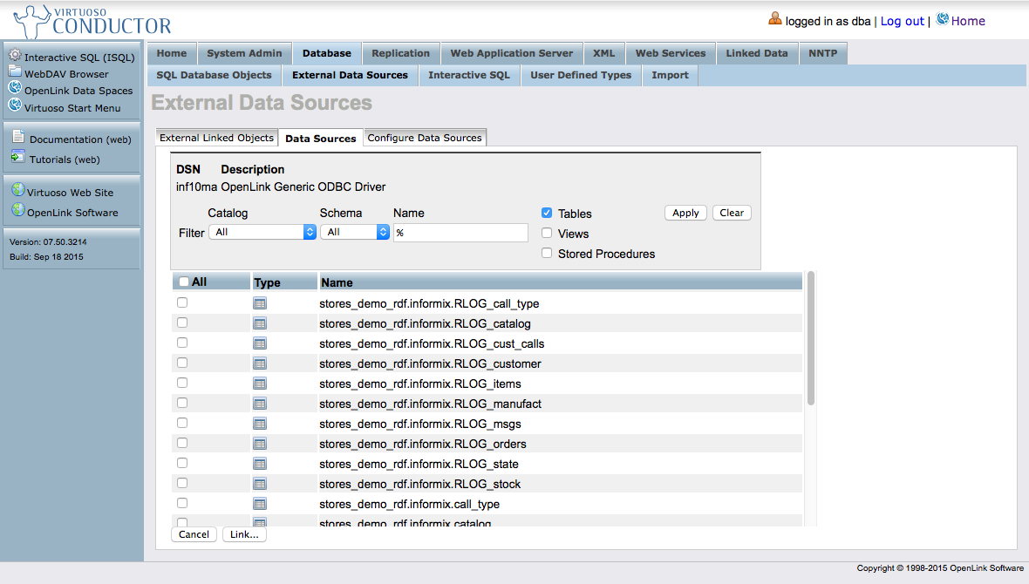Click the Name filter input field

click(460, 233)
